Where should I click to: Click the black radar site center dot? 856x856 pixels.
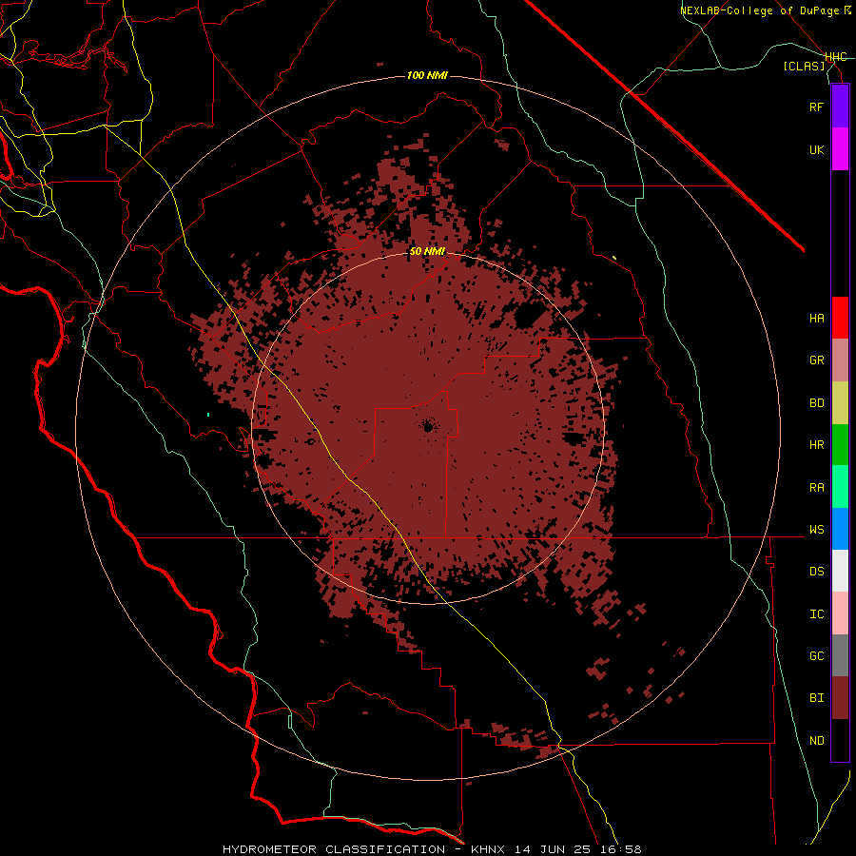coord(428,426)
